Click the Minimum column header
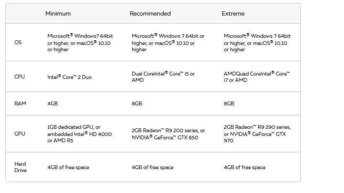Screen dimensions: 344x193 (x=58, y=13)
